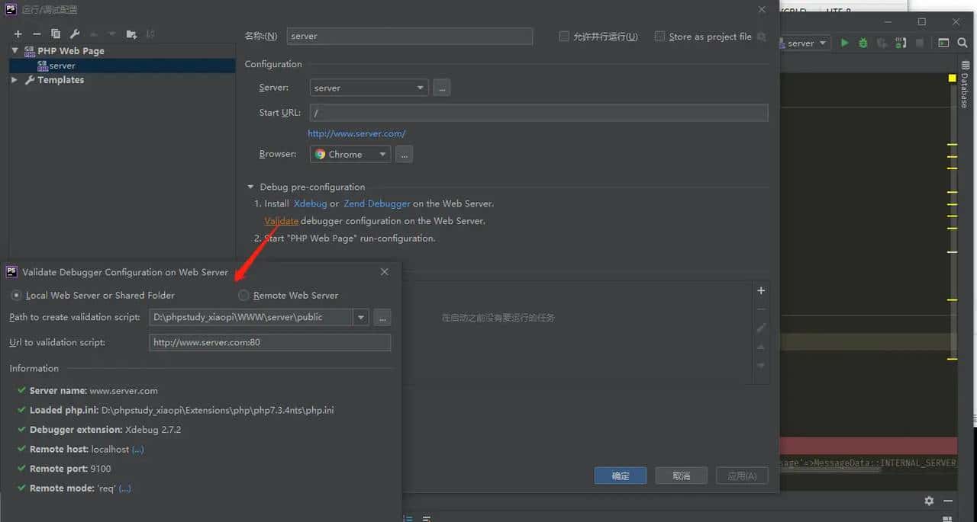Copy the configuration with duplicate icon
Image resolution: width=977 pixels, height=522 pixels.
[x=56, y=34]
